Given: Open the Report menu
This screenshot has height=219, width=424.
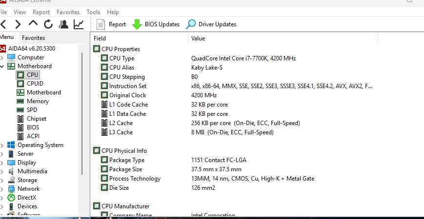Looking at the screenshot, I should click(x=41, y=12).
